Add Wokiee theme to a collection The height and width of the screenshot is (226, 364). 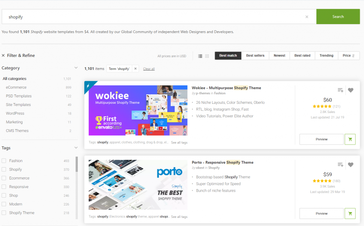click(x=340, y=90)
